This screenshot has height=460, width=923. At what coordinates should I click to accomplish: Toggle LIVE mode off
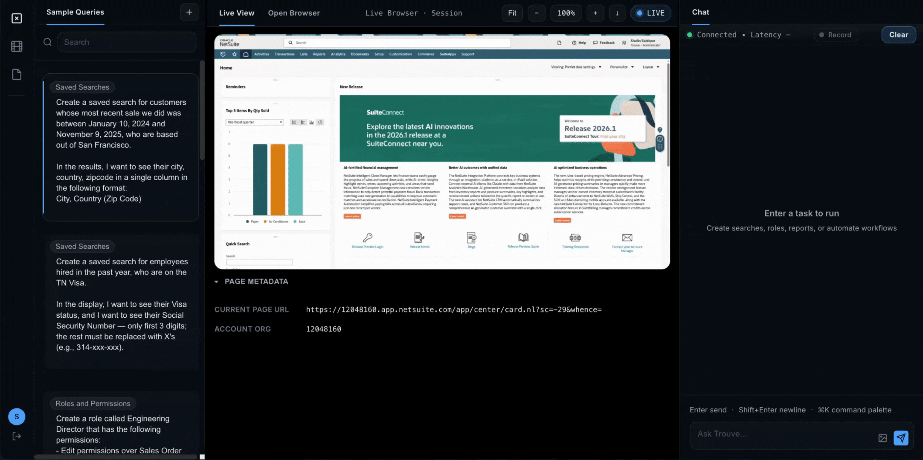tap(651, 13)
